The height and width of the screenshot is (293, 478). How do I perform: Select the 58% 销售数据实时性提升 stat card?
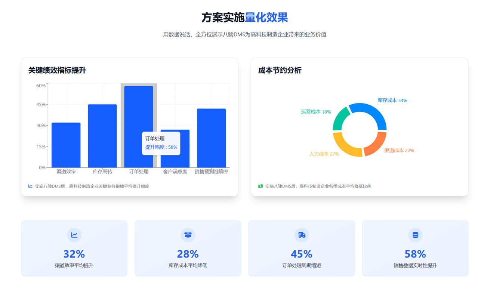pos(415,248)
